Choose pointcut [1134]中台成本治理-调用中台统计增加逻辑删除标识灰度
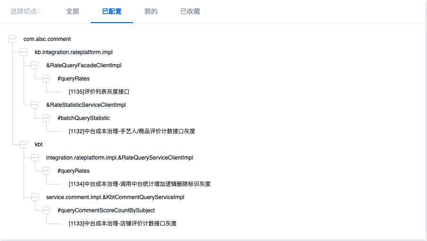 (x=140, y=184)
